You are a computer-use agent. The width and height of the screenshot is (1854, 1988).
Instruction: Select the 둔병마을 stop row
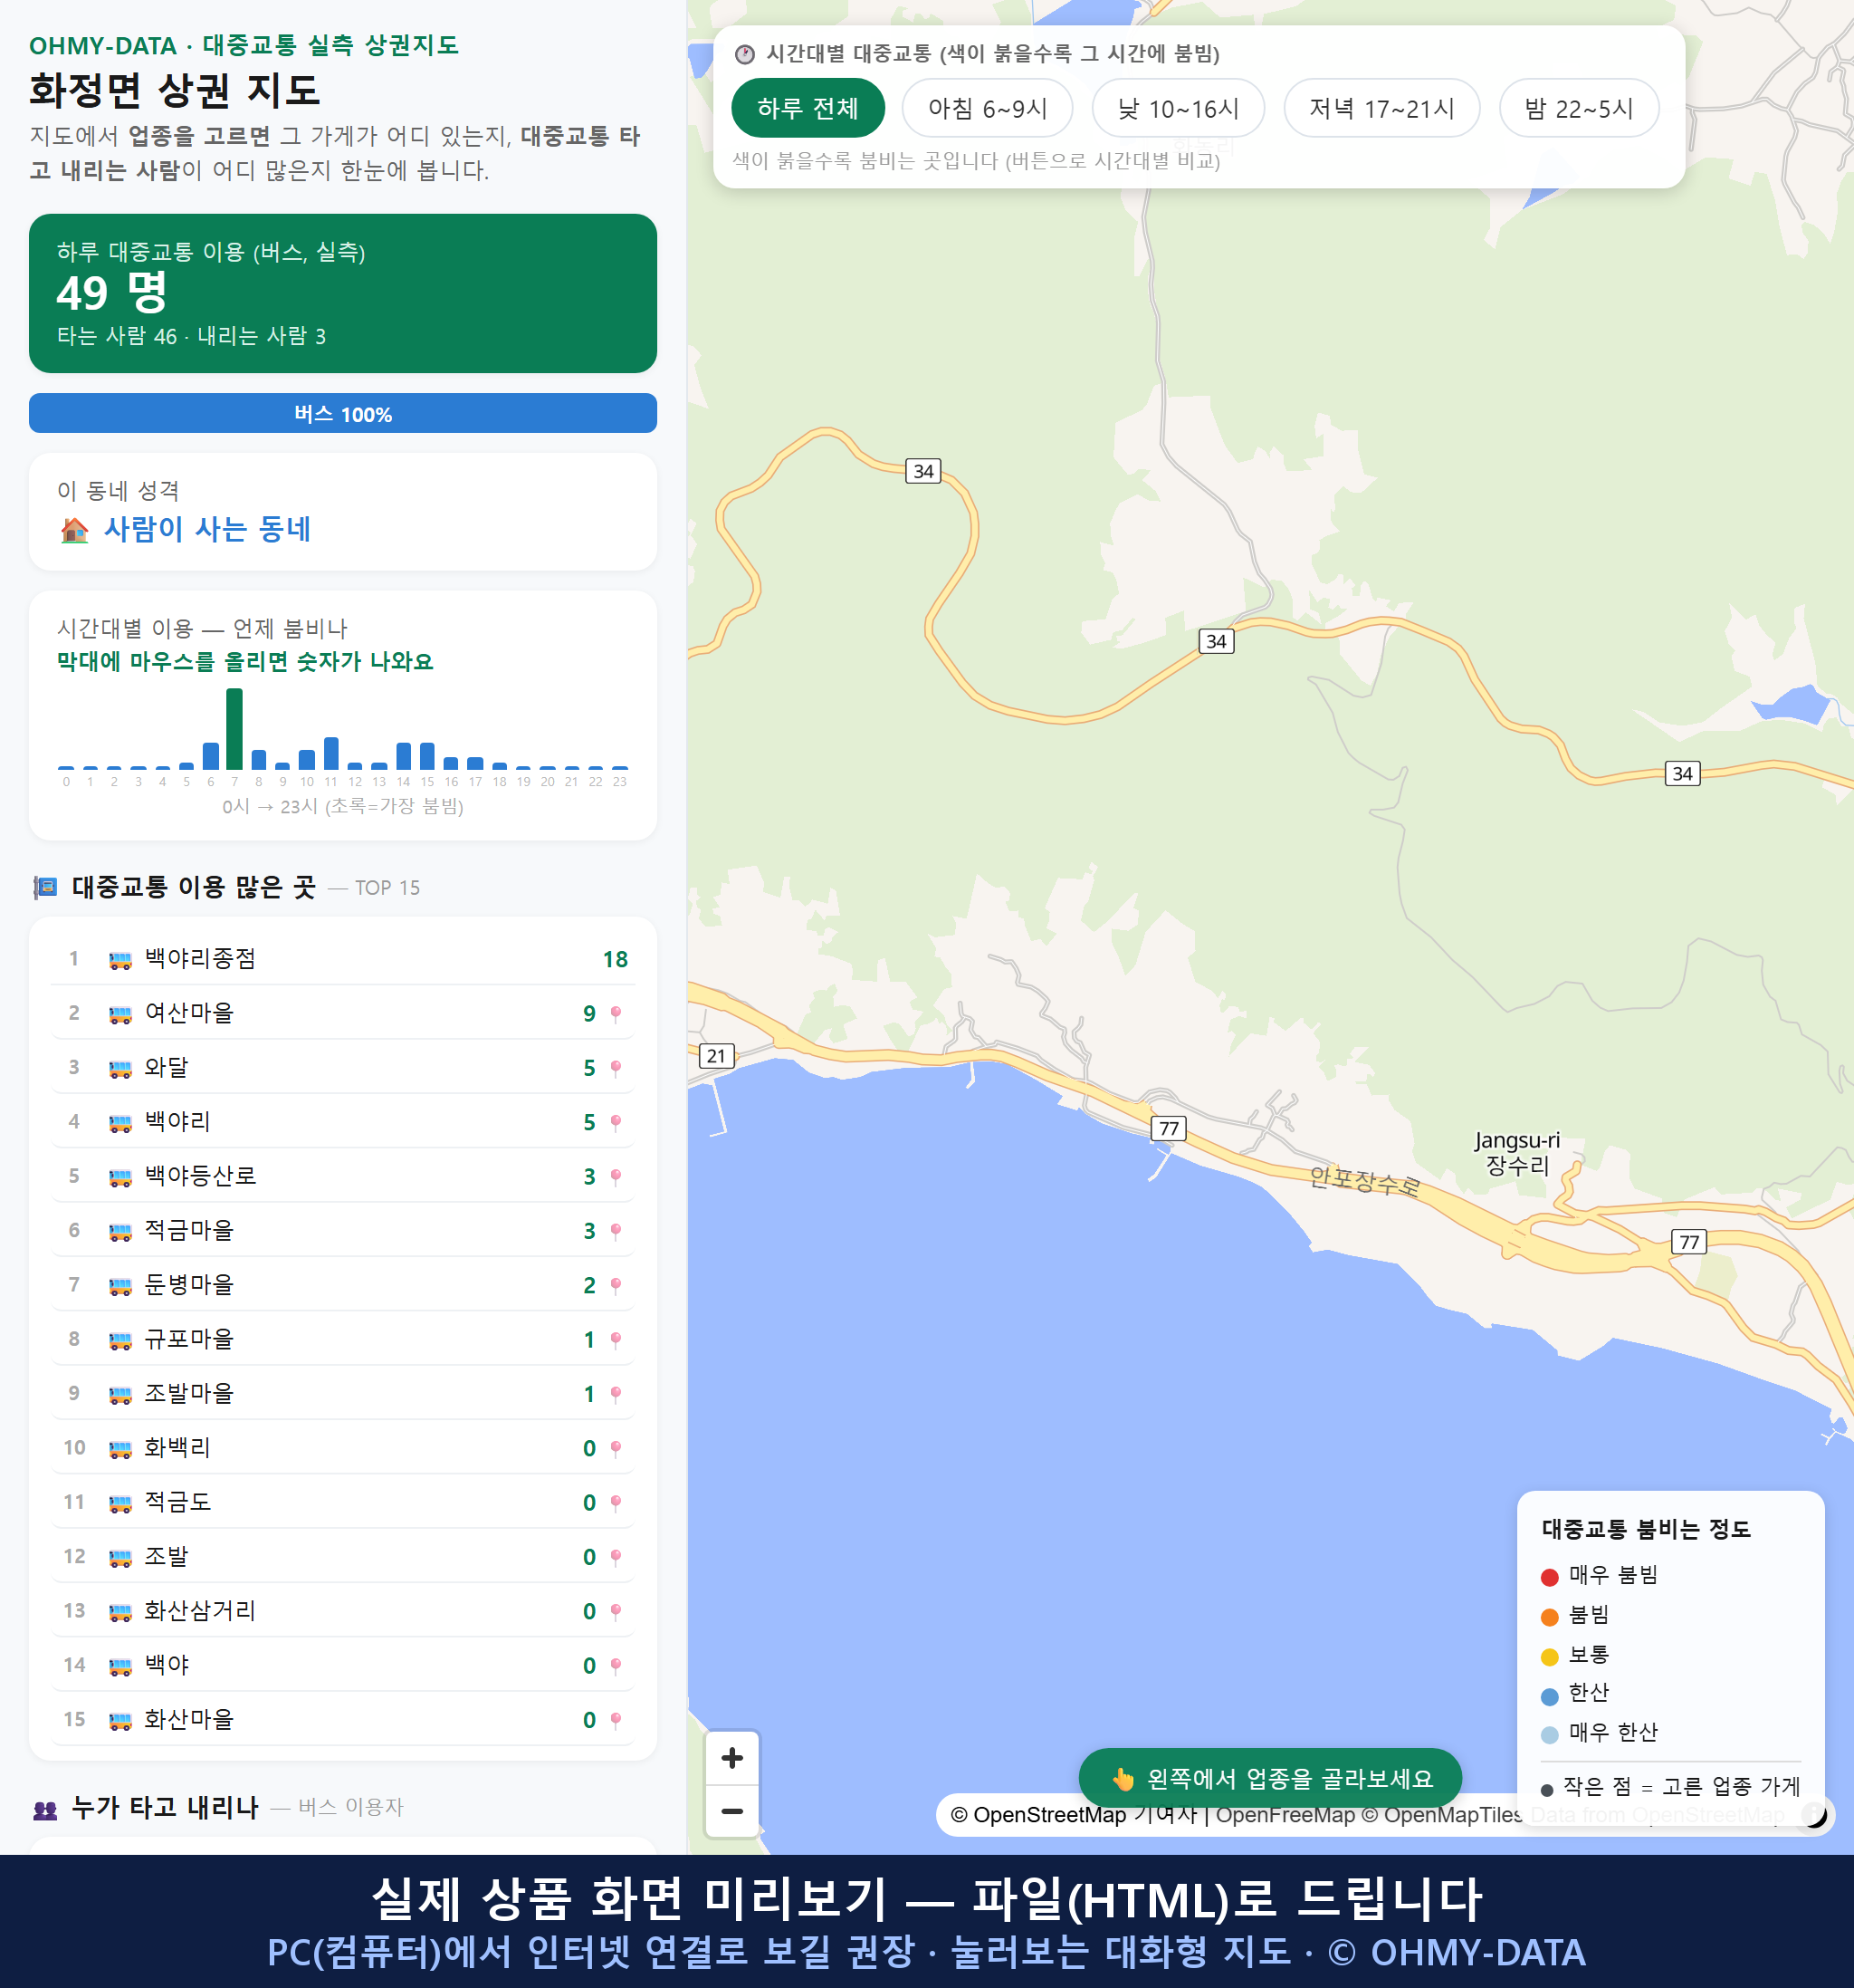click(343, 1285)
